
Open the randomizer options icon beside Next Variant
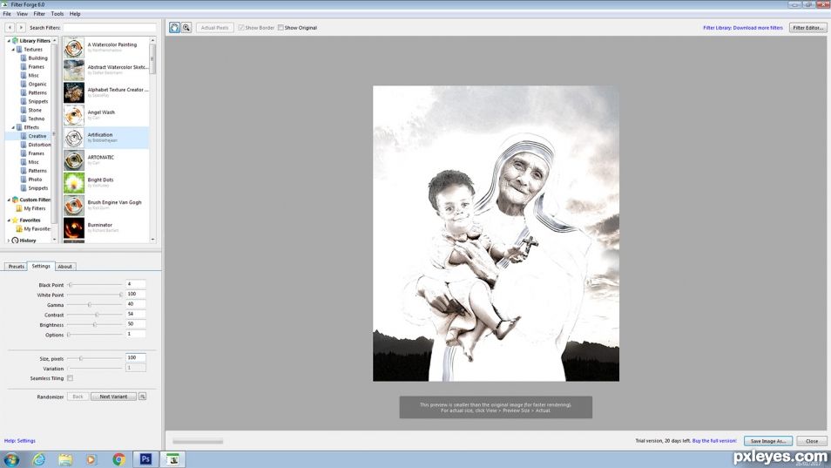point(143,397)
